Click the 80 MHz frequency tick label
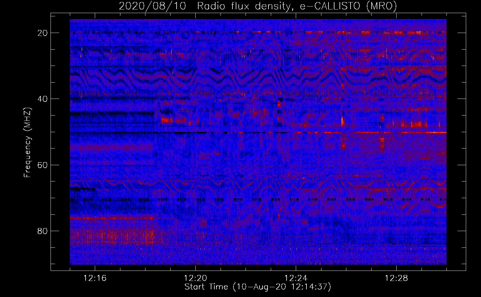The image size is (481, 297). (x=43, y=231)
